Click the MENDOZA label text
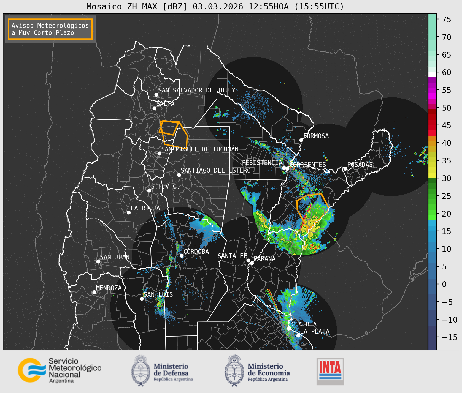 (x=109, y=288)
